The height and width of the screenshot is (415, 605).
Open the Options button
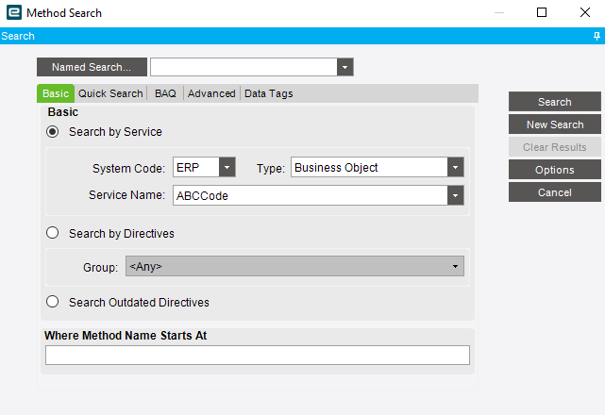click(x=555, y=170)
